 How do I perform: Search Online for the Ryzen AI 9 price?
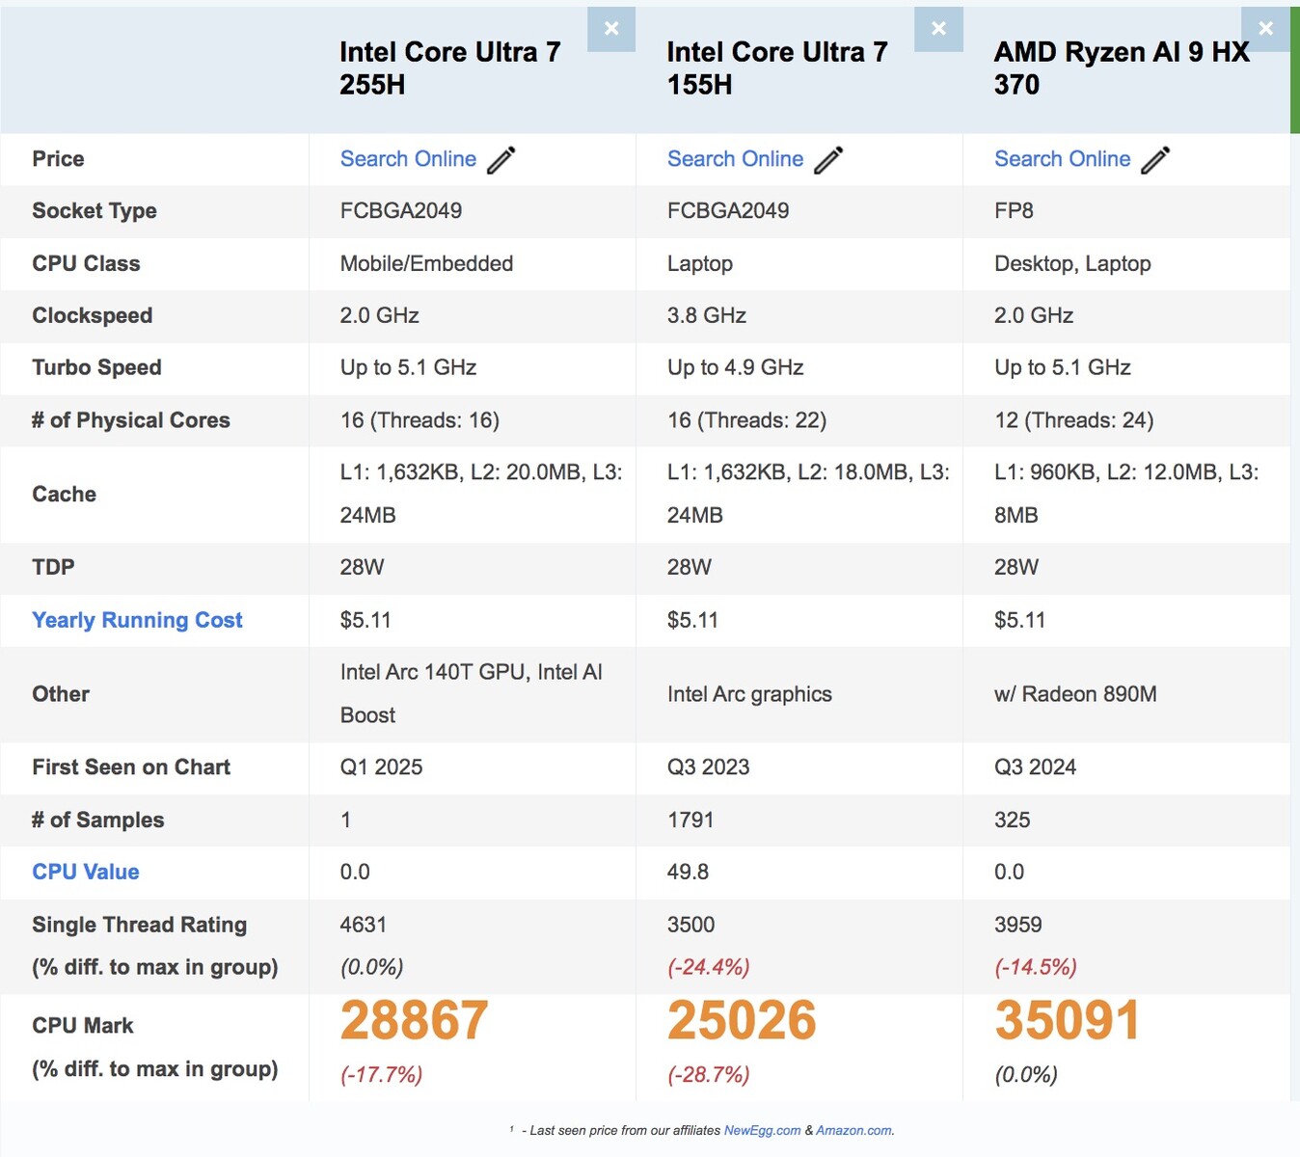click(1063, 158)
